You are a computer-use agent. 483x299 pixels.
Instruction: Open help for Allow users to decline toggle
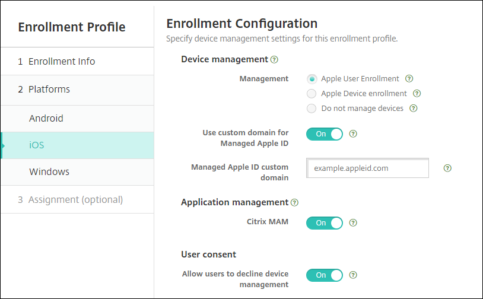click(353, 275)
